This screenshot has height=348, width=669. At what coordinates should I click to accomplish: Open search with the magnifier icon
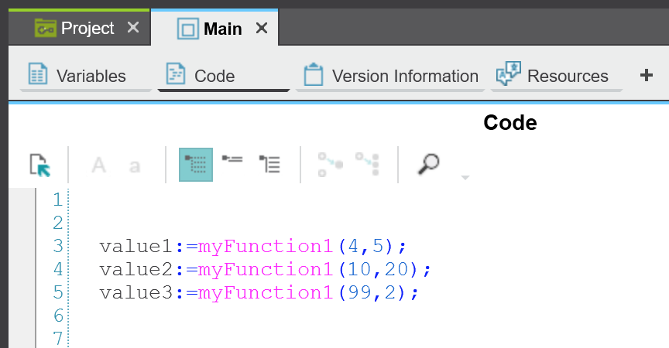pos(428,164)
